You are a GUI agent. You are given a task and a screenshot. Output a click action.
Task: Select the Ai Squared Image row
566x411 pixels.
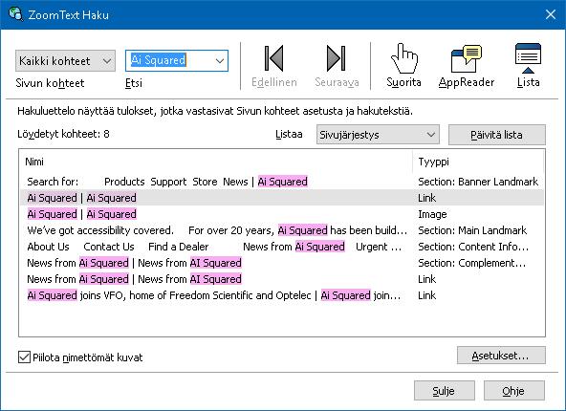pos(281,214)
